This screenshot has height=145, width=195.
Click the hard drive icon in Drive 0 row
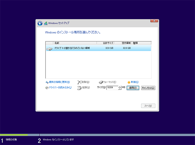(x=49, y=49)
